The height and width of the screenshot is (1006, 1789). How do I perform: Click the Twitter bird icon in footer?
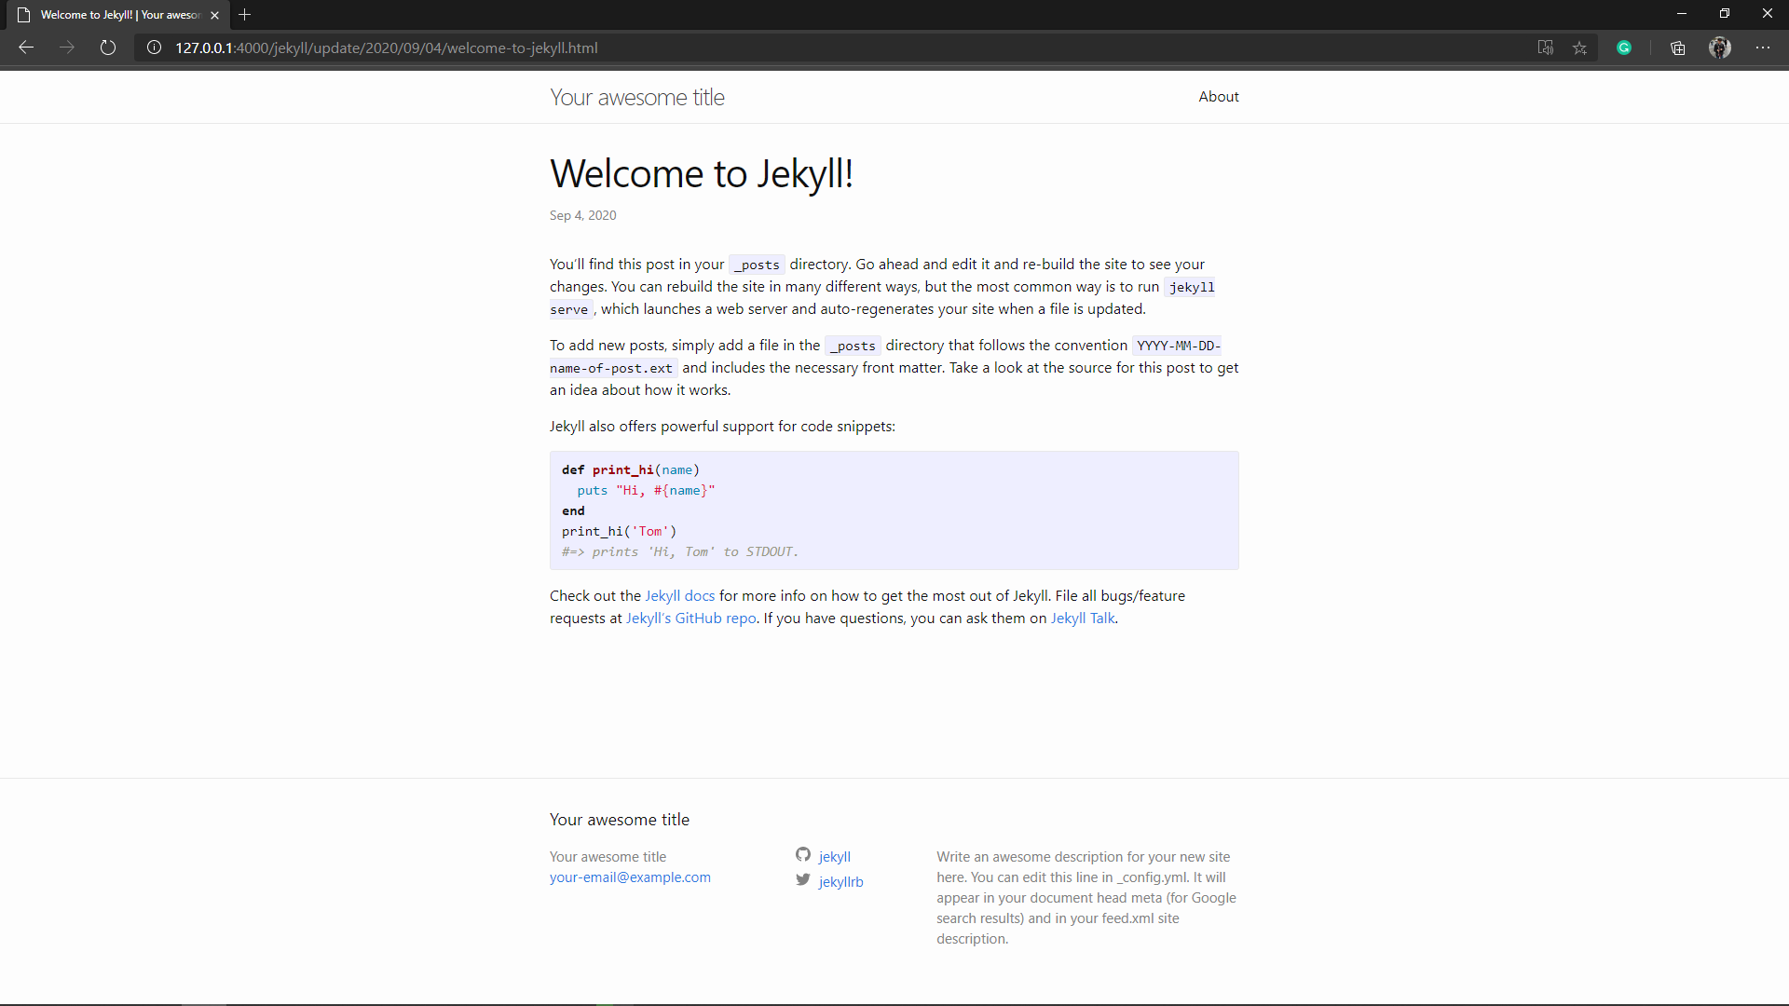coord(803,879)
